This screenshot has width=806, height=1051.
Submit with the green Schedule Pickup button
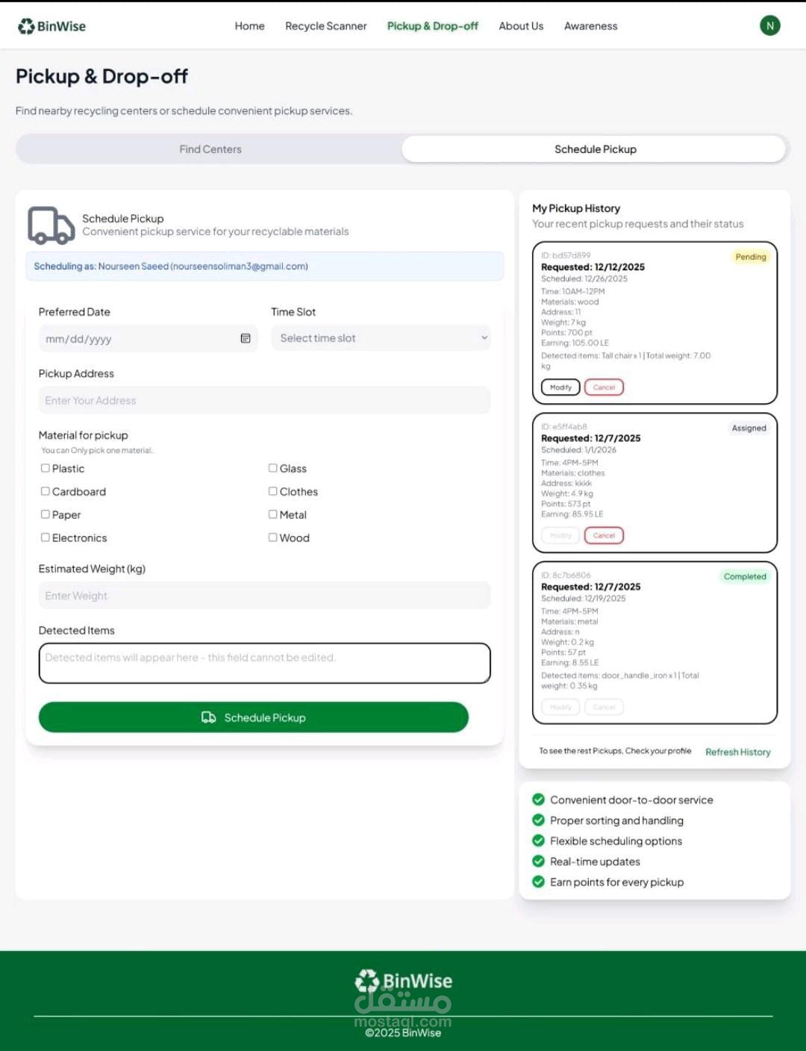tap(254, 717)
